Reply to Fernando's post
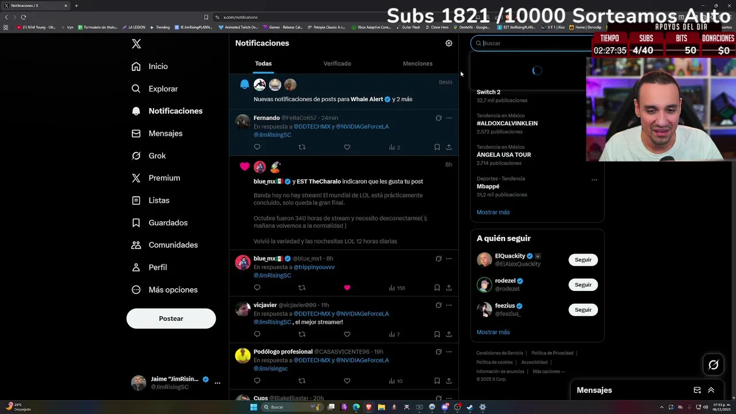This screenshot has height=414, width=736. click(x=257, y=147)
